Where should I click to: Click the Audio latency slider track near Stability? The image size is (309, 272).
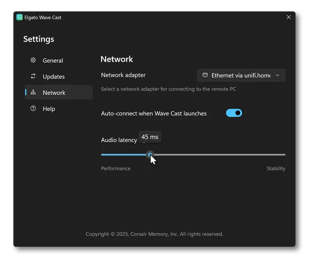click(x=276, y=155)
